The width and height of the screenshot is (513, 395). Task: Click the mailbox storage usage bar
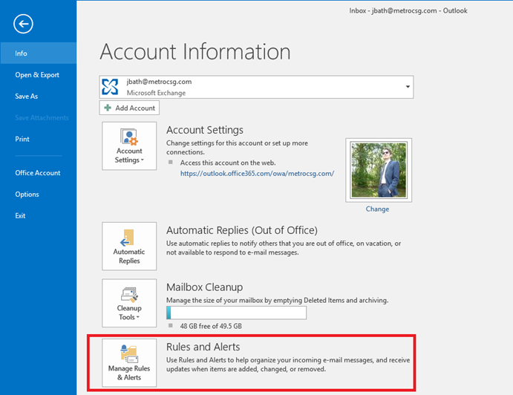(x=236, y=313)
